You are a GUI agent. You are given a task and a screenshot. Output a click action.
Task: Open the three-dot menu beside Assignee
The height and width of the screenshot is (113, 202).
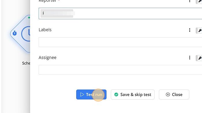(x=190, y=58)
